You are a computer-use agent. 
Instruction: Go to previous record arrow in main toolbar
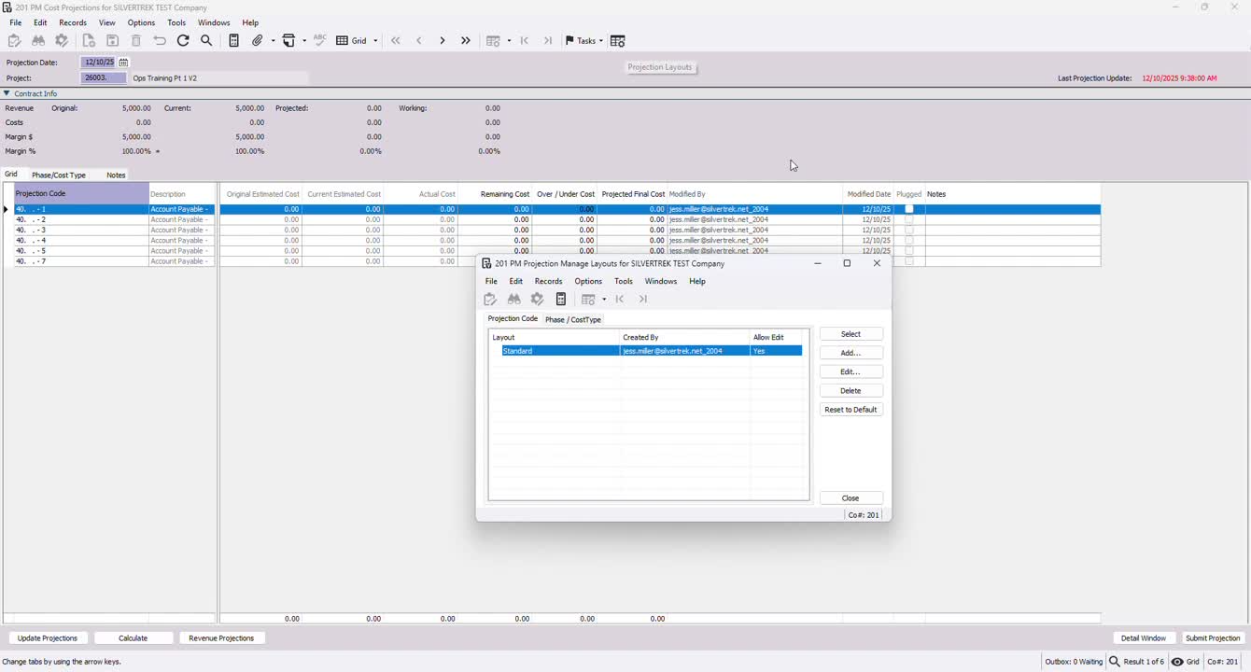click(x=419, y=41)
